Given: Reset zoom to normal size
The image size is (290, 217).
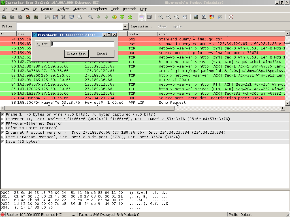Looking at the screenshot, I should (x=177, y=17).
